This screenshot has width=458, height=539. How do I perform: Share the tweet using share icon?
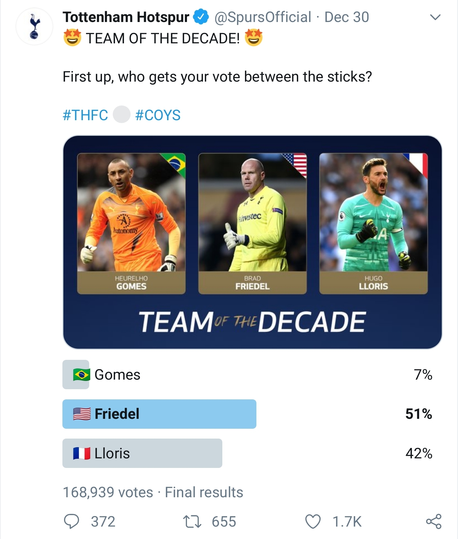(434, 522)
